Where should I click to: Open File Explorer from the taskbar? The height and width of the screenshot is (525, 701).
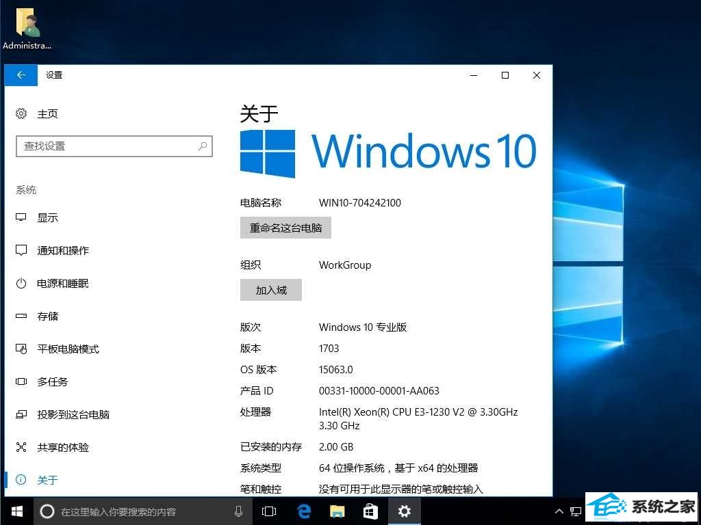[337, 511]
